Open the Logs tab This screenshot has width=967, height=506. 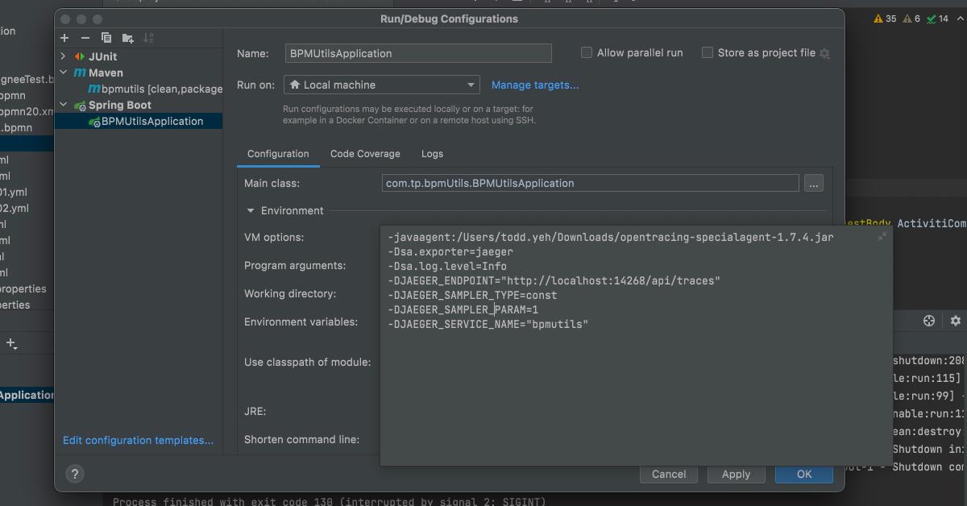tap(432, 154)
